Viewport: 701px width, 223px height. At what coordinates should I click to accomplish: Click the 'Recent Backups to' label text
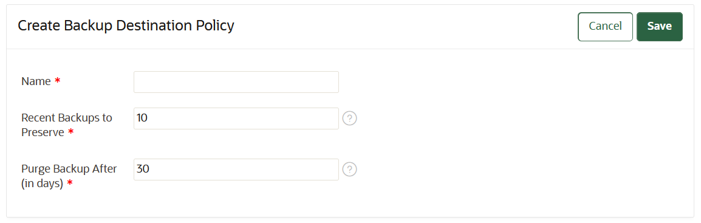pos(67,118)
